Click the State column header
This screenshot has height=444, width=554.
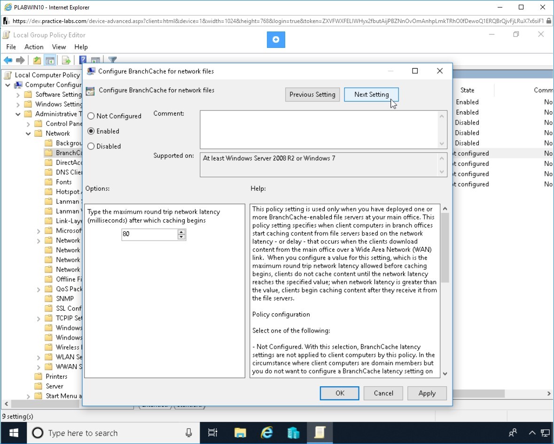pos(467,90)
